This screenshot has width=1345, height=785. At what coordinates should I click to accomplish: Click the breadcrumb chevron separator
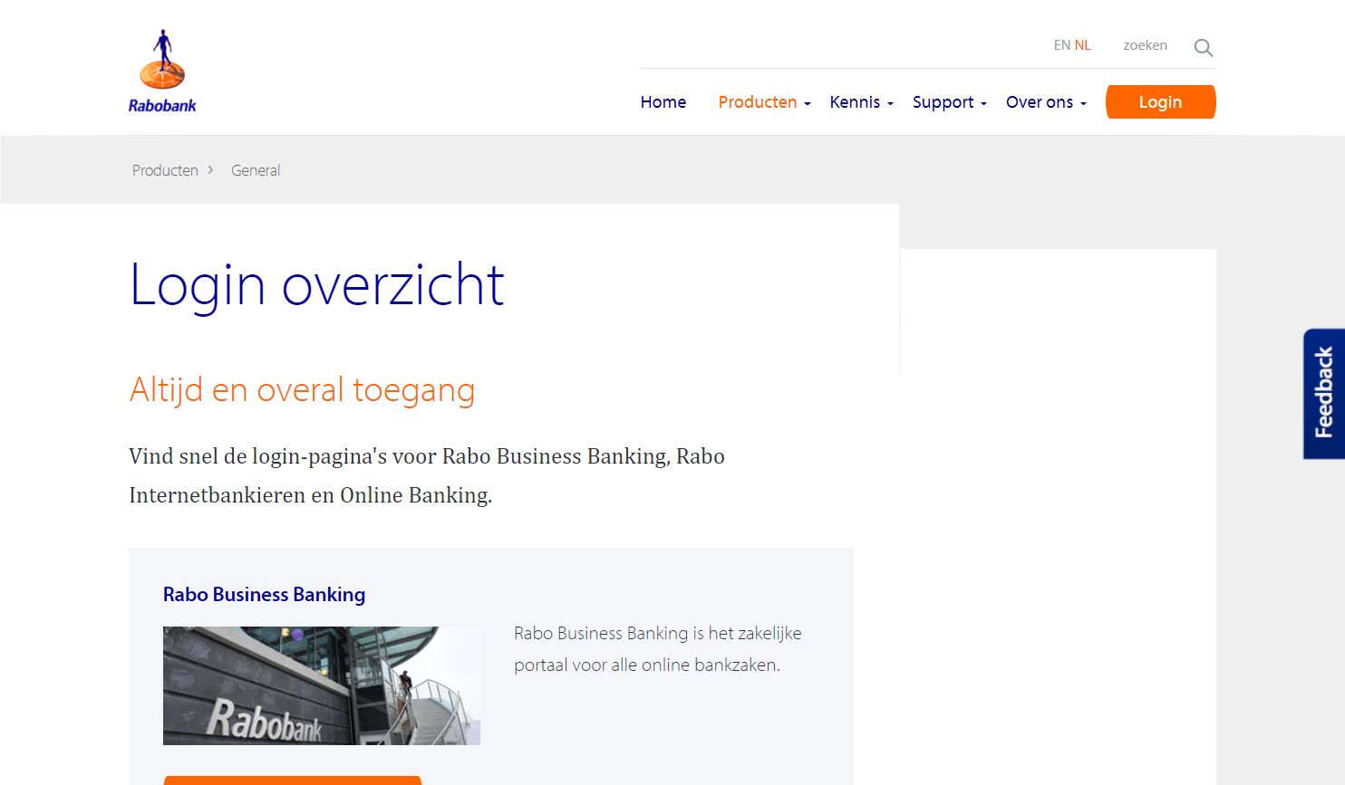[x=210, y=170]
